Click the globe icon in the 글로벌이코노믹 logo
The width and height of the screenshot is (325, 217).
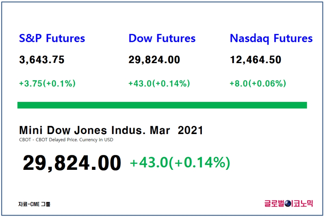coord(288,204)
